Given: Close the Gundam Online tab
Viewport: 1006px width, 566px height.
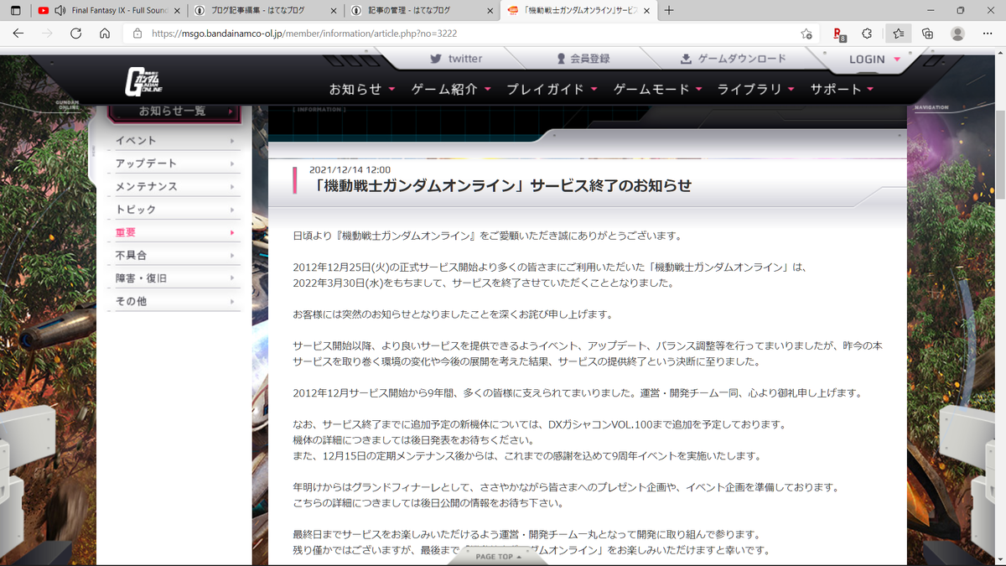Looking at the screenshot, I should coord(647,11).
